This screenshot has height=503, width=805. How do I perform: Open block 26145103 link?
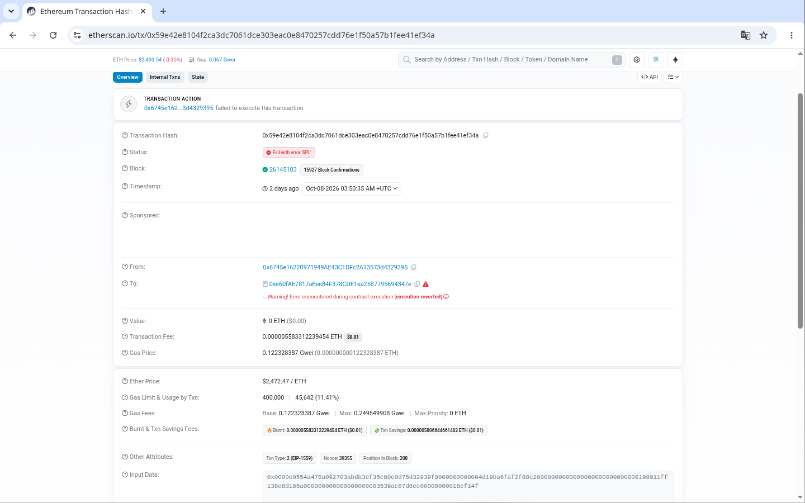tap(283, 169)
